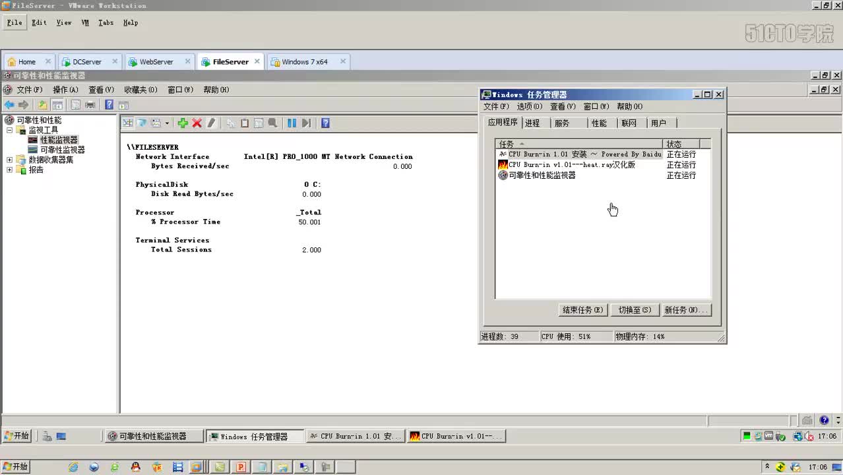Click CPU Burn-in v1.01 taskbar button
The width and height of the screenshot is (843, 475).
pyautogui.click(x=456, y=436)
